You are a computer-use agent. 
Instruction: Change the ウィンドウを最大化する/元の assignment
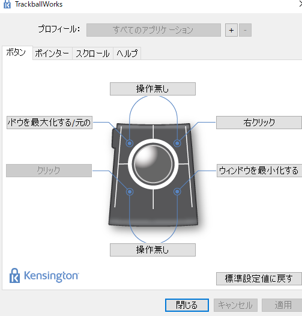(49, 123)
